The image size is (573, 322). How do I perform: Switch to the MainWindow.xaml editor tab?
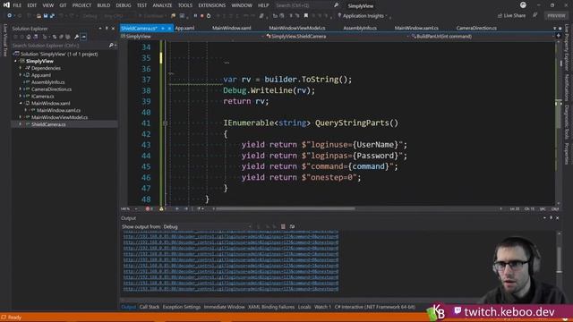coord(231,28)
